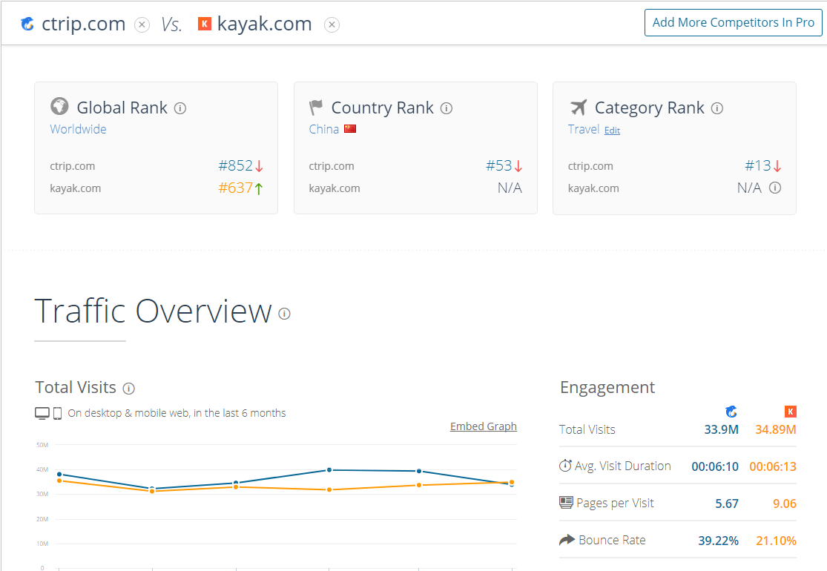
Task: Click kayak.com visit duration 00:06:13
Action: coord(773,466)
